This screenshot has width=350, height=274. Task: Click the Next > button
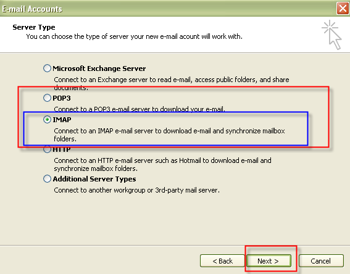click(x=269, y=261)
